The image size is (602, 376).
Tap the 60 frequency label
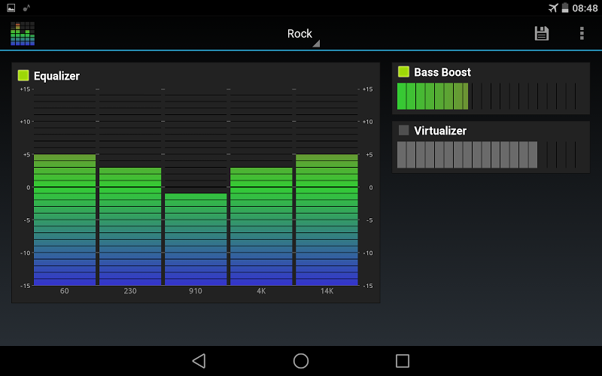pyautogui.click(x=65, y=291)
